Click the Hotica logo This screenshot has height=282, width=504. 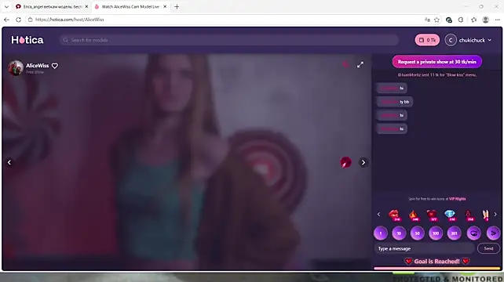[x=27, y=40]
